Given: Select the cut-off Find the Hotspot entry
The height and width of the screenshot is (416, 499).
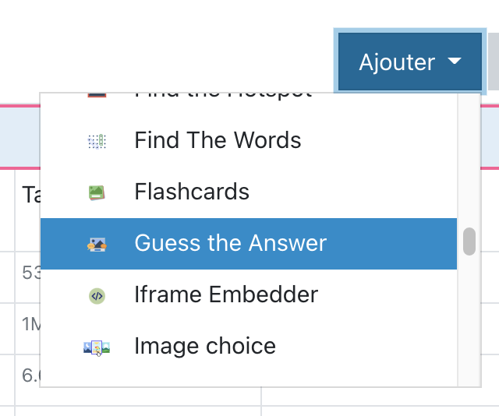Looking at the screenshot, I should [x=222, y=96].
